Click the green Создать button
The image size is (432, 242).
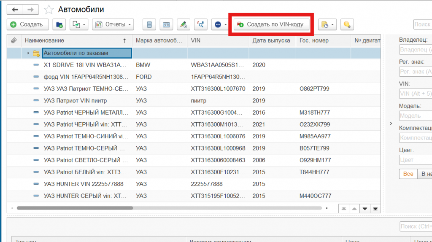[x=27, y=24]
